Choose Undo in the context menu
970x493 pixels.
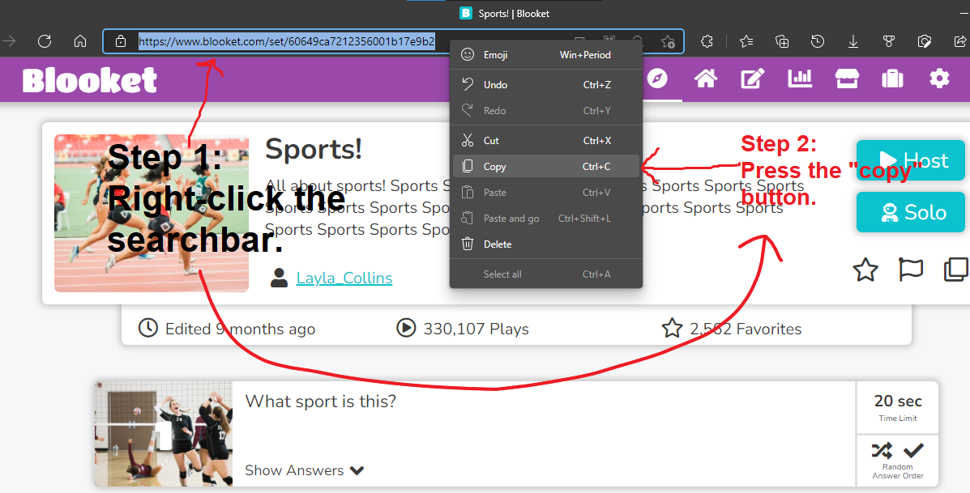[x=546, y=85]
